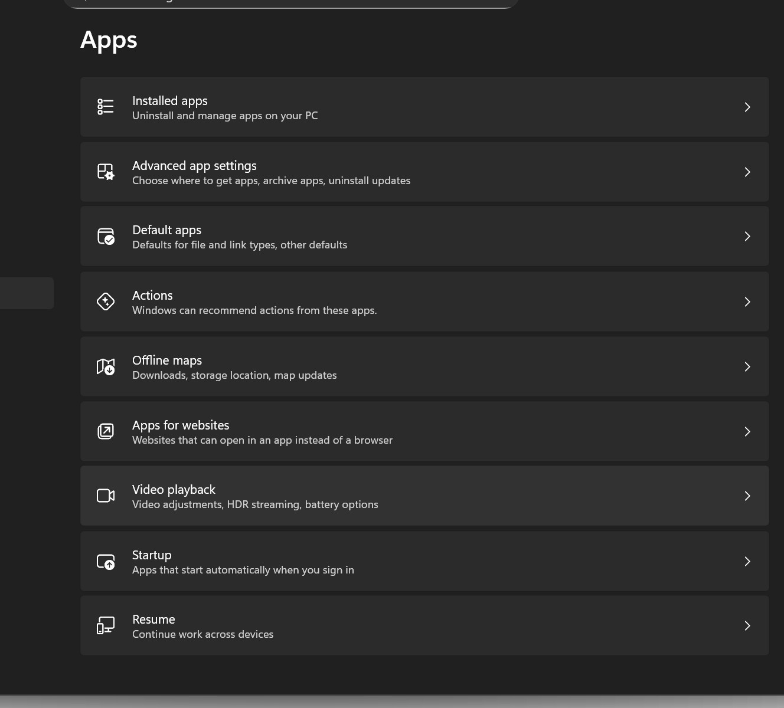Screen dimensions: 784x708
Task: Expand Installed apps via its chevron
Action: click(x=747, y=107)
